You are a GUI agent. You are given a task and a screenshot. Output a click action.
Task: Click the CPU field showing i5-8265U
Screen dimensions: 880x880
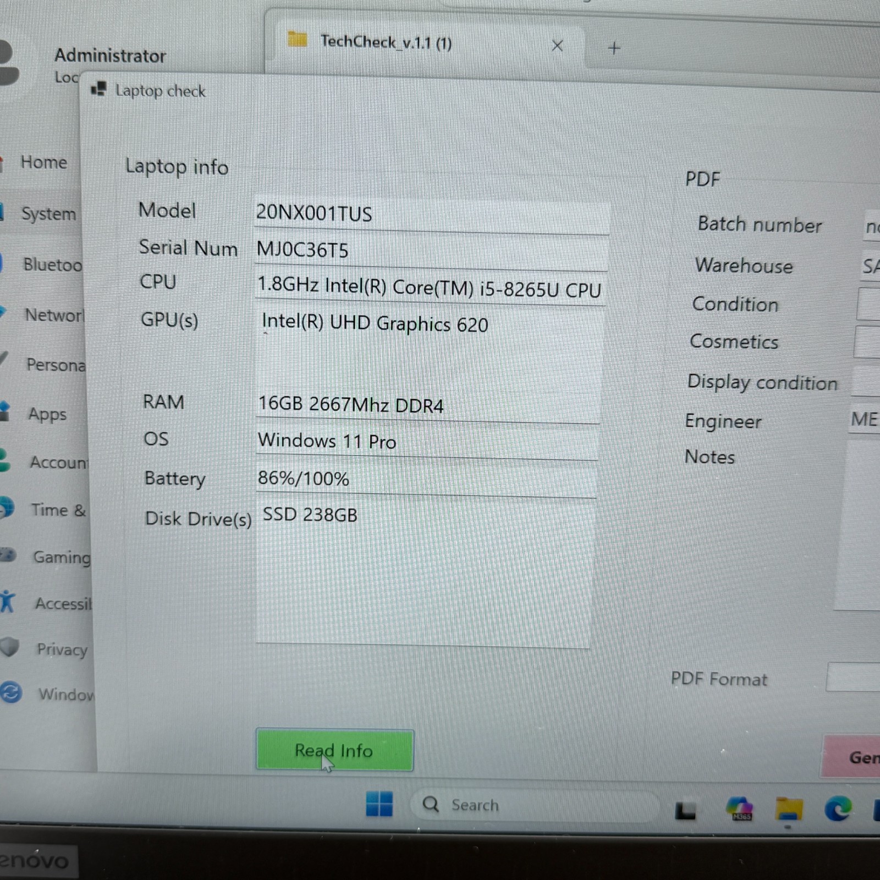[x=430, y=288]
